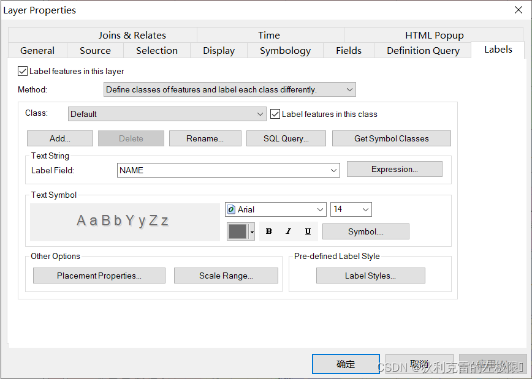Image resolution: width=532 pixels, height=379 pixels.
Task: Open the HTML Popup tab
Action: click(x=434, y=35)
